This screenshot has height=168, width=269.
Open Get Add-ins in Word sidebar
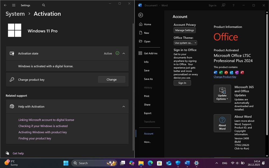[150, 53]
